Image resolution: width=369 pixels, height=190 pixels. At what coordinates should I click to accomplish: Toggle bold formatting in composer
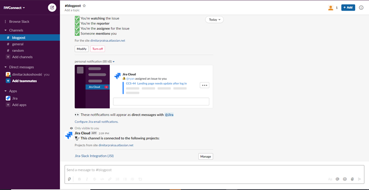click(80, 179)
